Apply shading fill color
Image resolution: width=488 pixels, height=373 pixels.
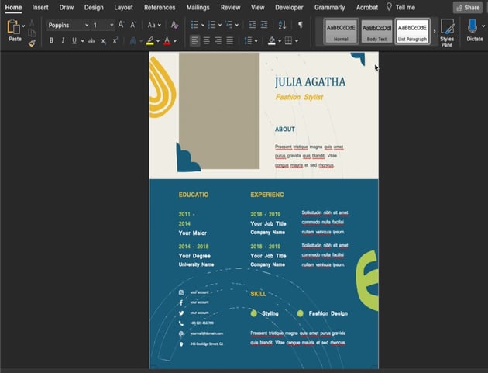click(272, 40)
